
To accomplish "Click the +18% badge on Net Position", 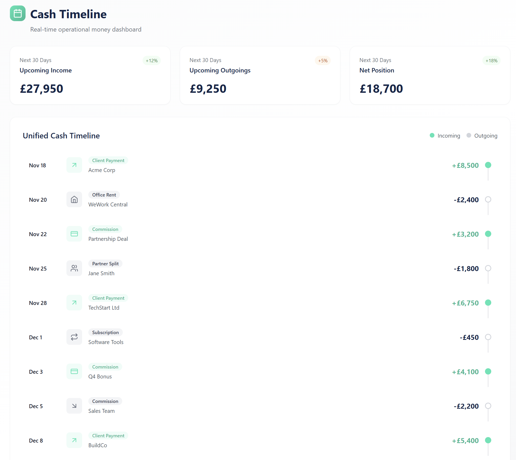I will coord(492,60).
